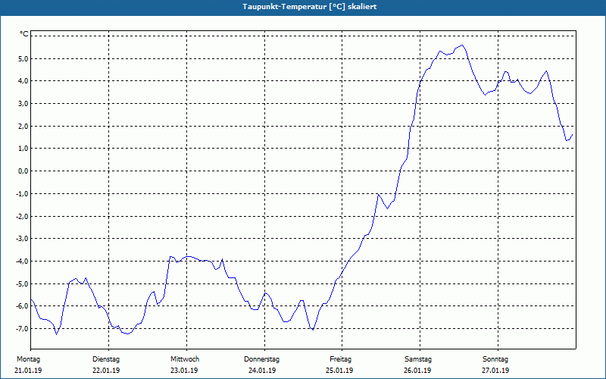Click the 1,0 y-axis value

tap(23, 149)
